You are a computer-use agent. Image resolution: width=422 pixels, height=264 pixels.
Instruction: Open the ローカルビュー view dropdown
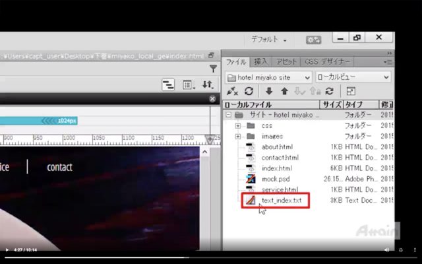tap(353, 77)
